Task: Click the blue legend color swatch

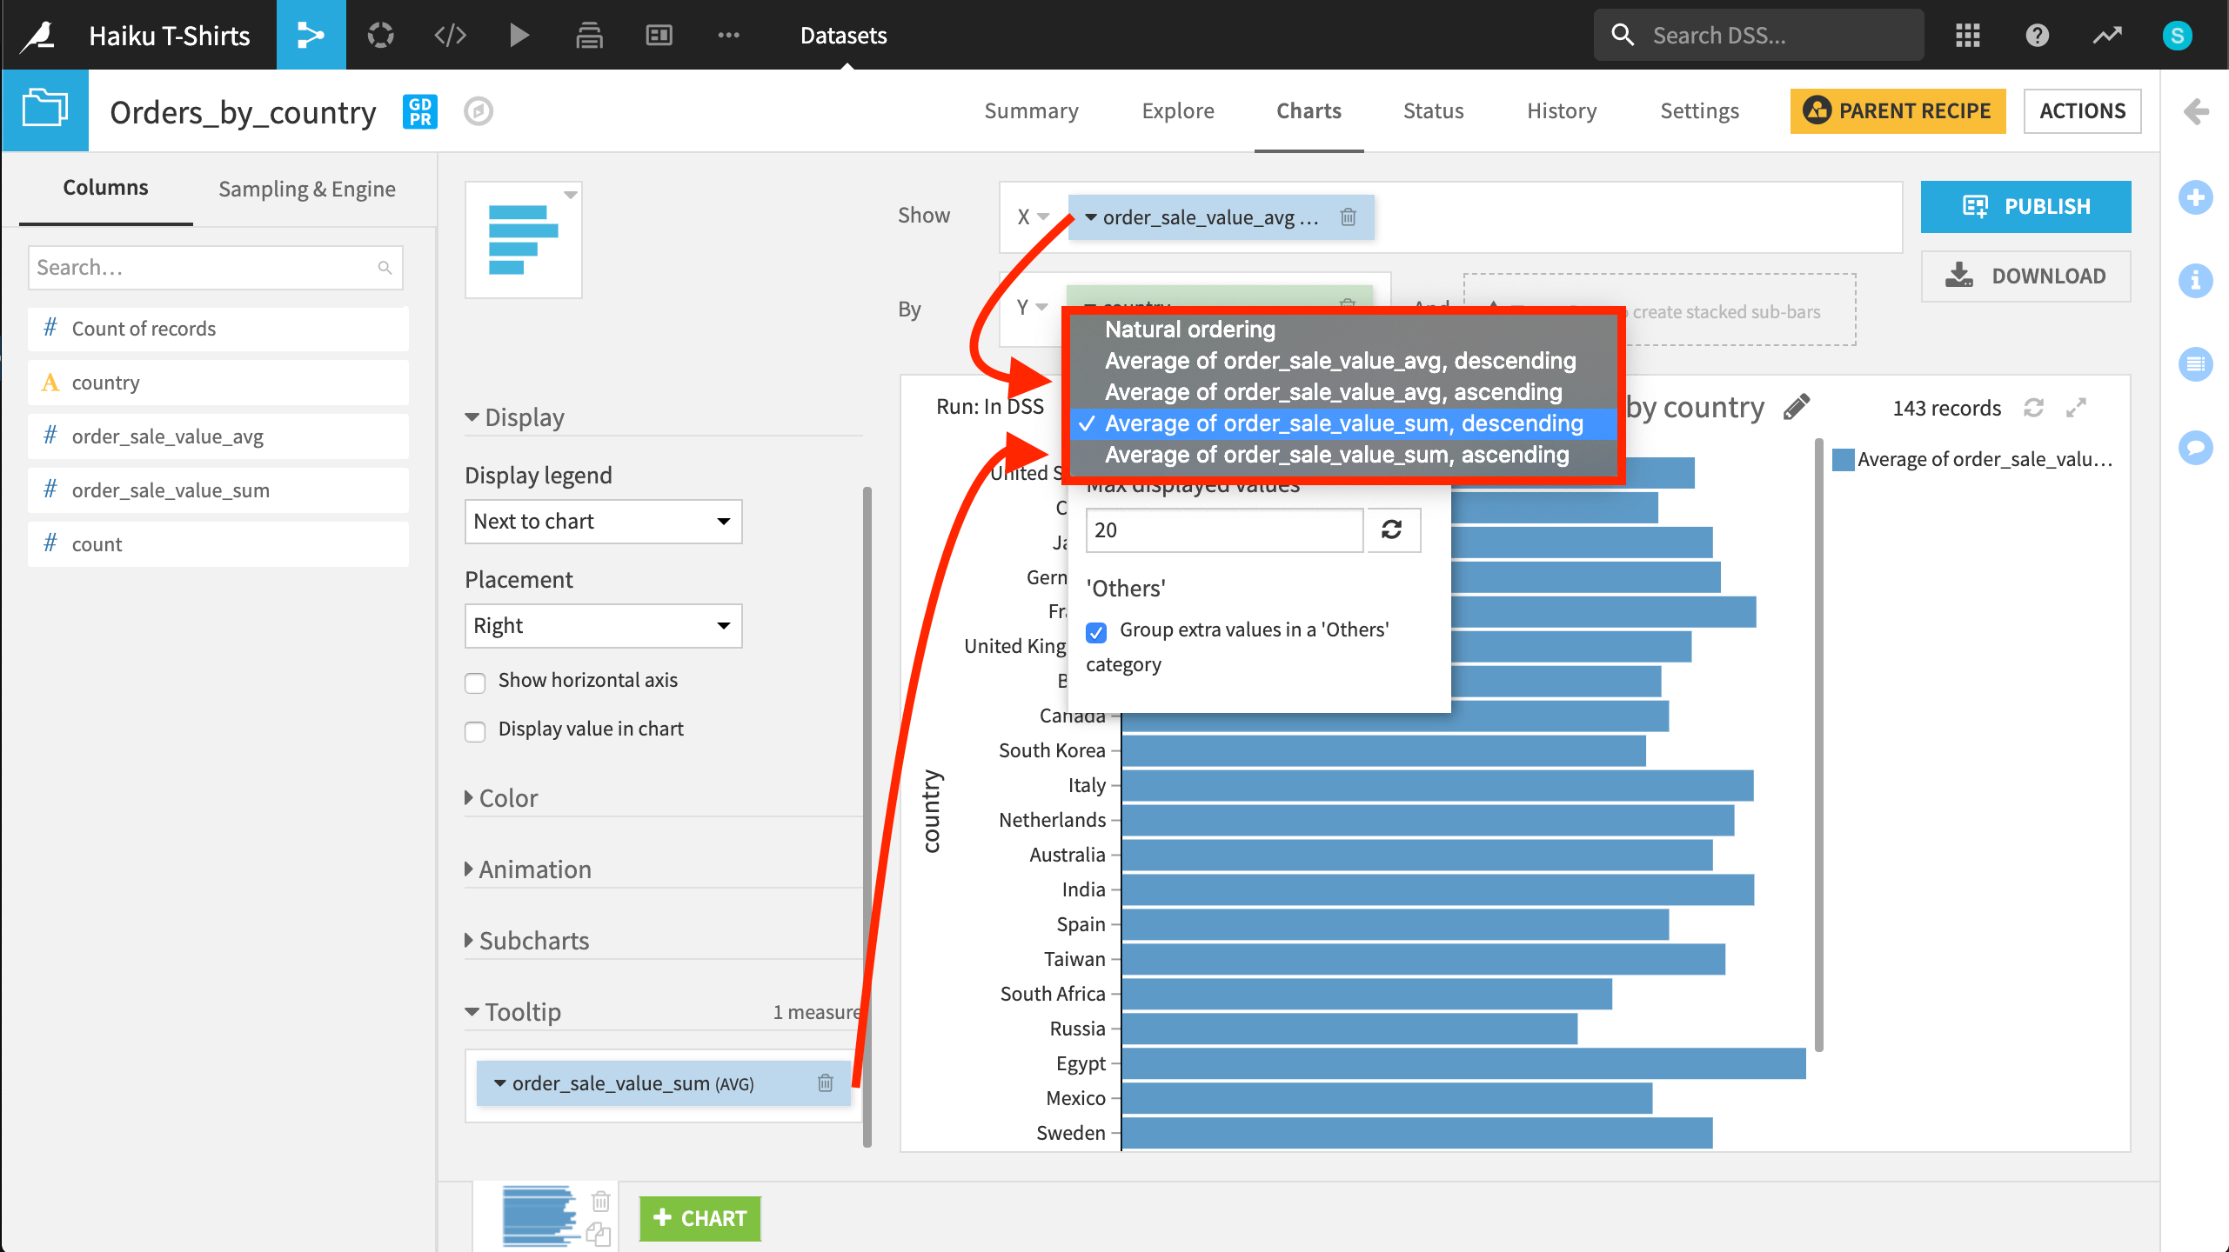Action: coord(1843,460)
